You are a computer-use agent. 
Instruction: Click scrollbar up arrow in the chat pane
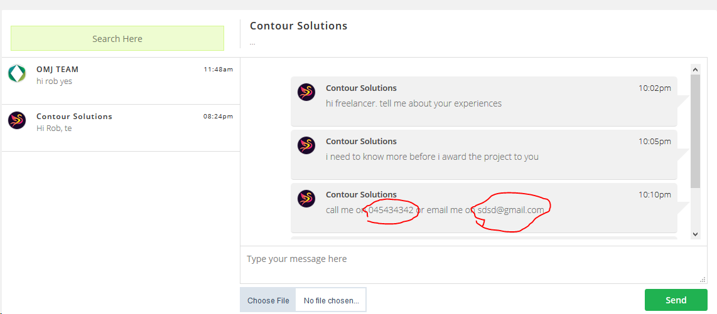695,69
